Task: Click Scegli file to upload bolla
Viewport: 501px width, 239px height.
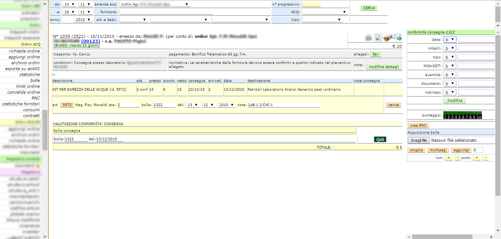Action: pos(418,140)
